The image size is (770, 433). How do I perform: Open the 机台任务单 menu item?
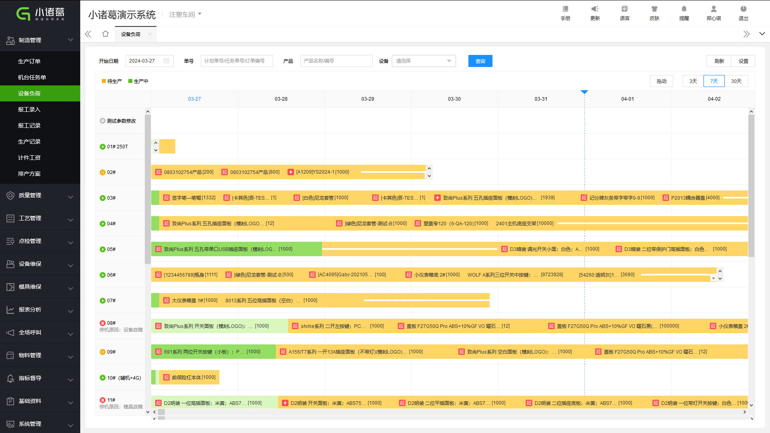point(32,77)
